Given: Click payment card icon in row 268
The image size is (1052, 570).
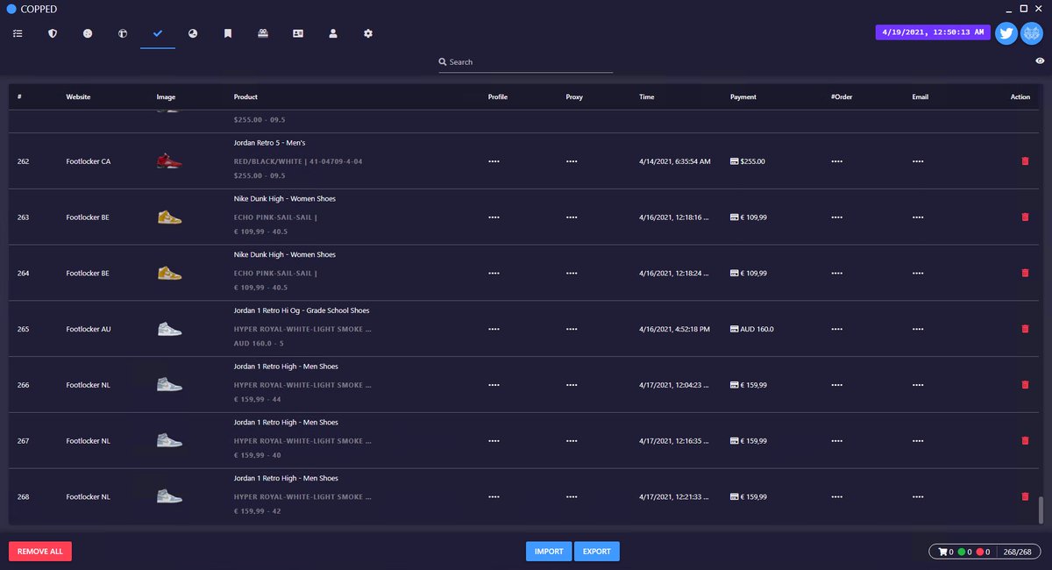Looking at the screenshot, I should [x=735, y=496].
